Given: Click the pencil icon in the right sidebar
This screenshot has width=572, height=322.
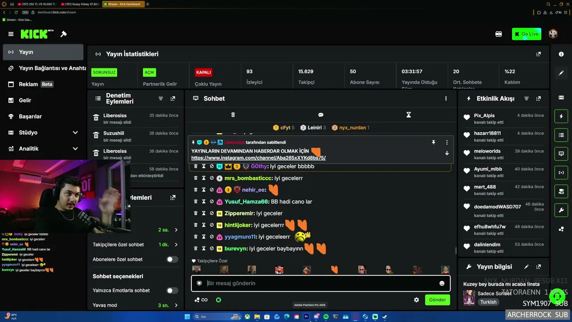Looking at the screenshot, I should point(561,73).
